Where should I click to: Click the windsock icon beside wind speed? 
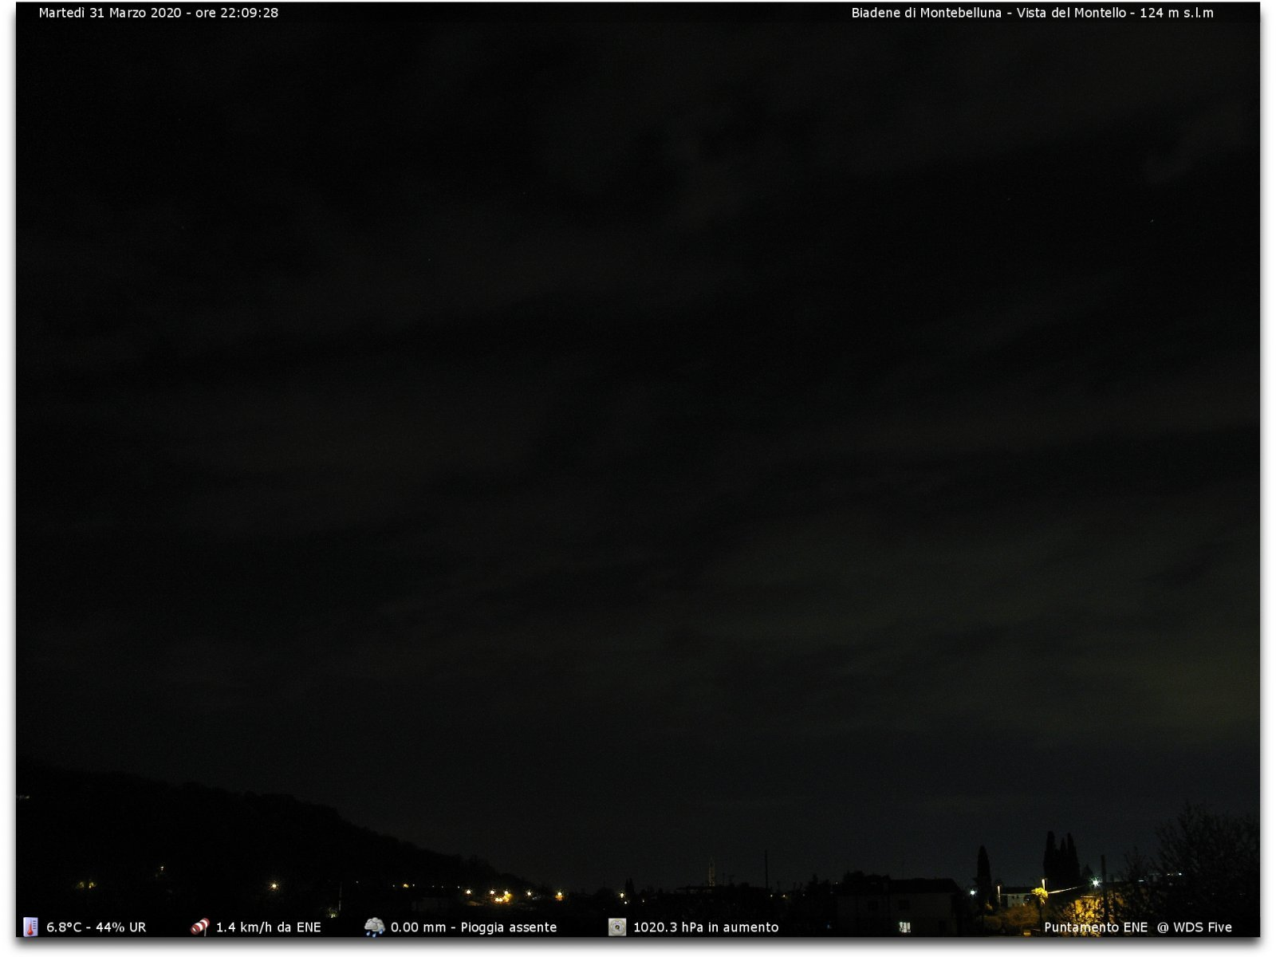coord(199,927)
